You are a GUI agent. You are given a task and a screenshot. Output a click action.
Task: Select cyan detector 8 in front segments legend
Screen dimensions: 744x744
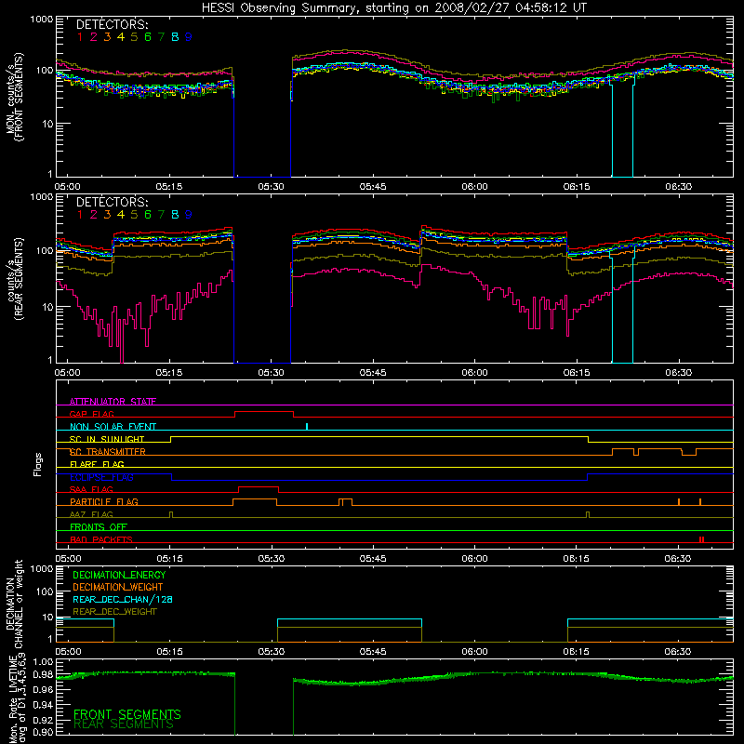175,37
